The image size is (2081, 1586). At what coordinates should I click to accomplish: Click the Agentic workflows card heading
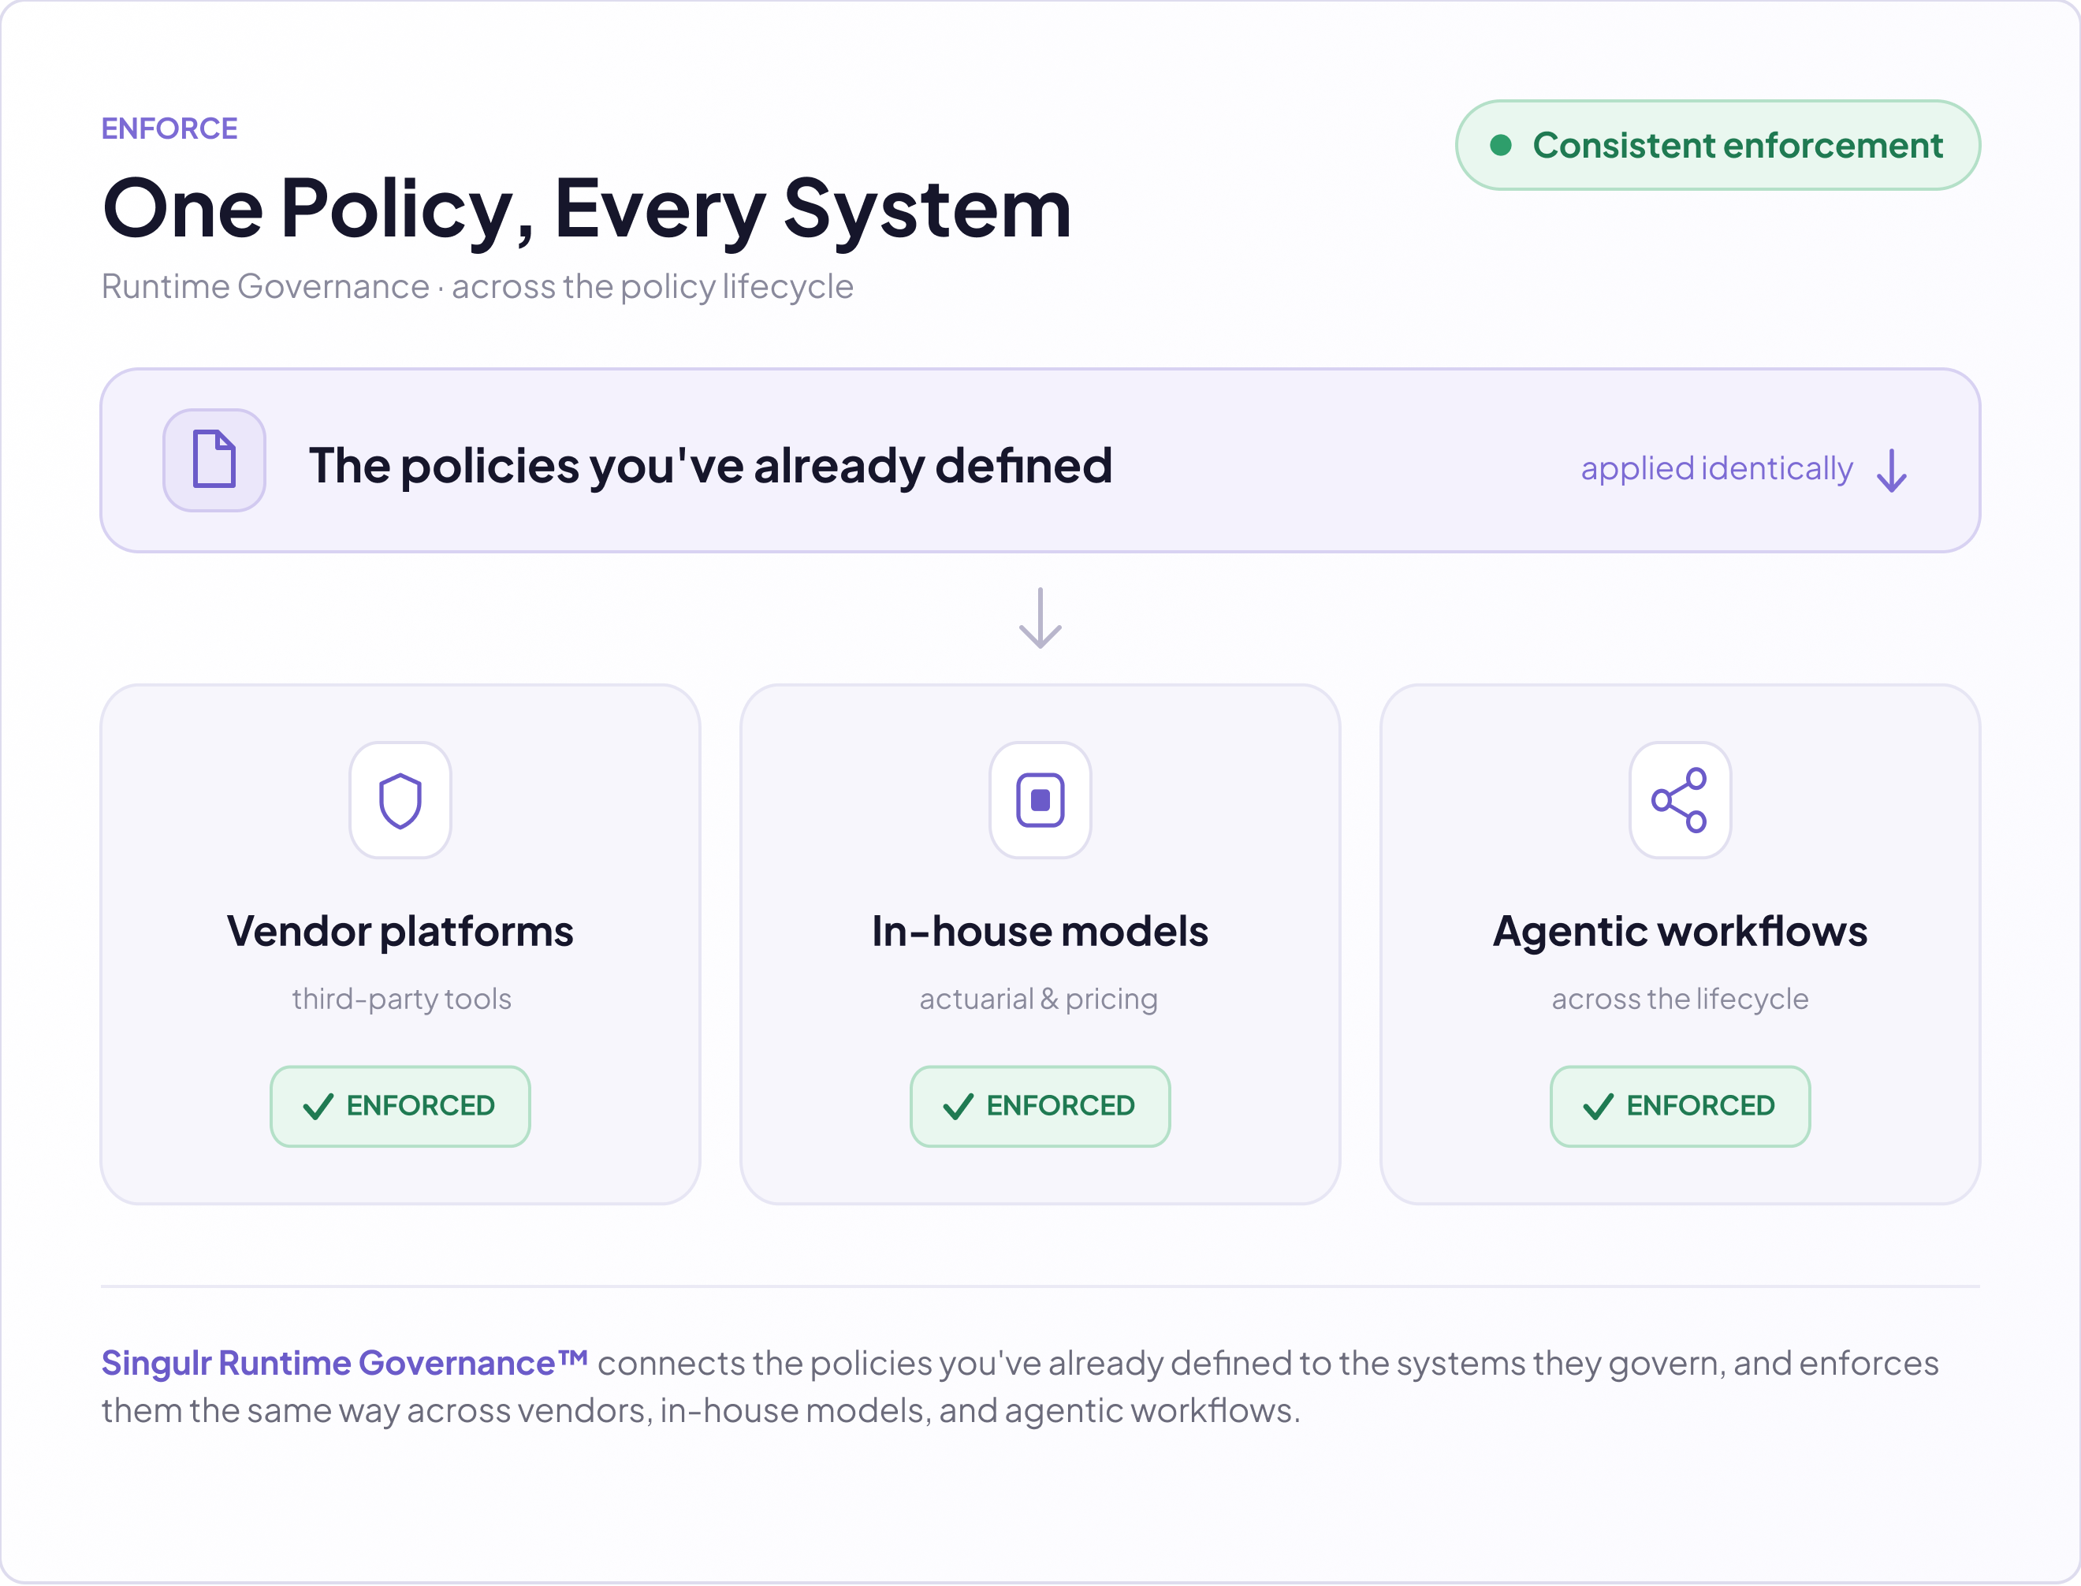pos(1680,932)
